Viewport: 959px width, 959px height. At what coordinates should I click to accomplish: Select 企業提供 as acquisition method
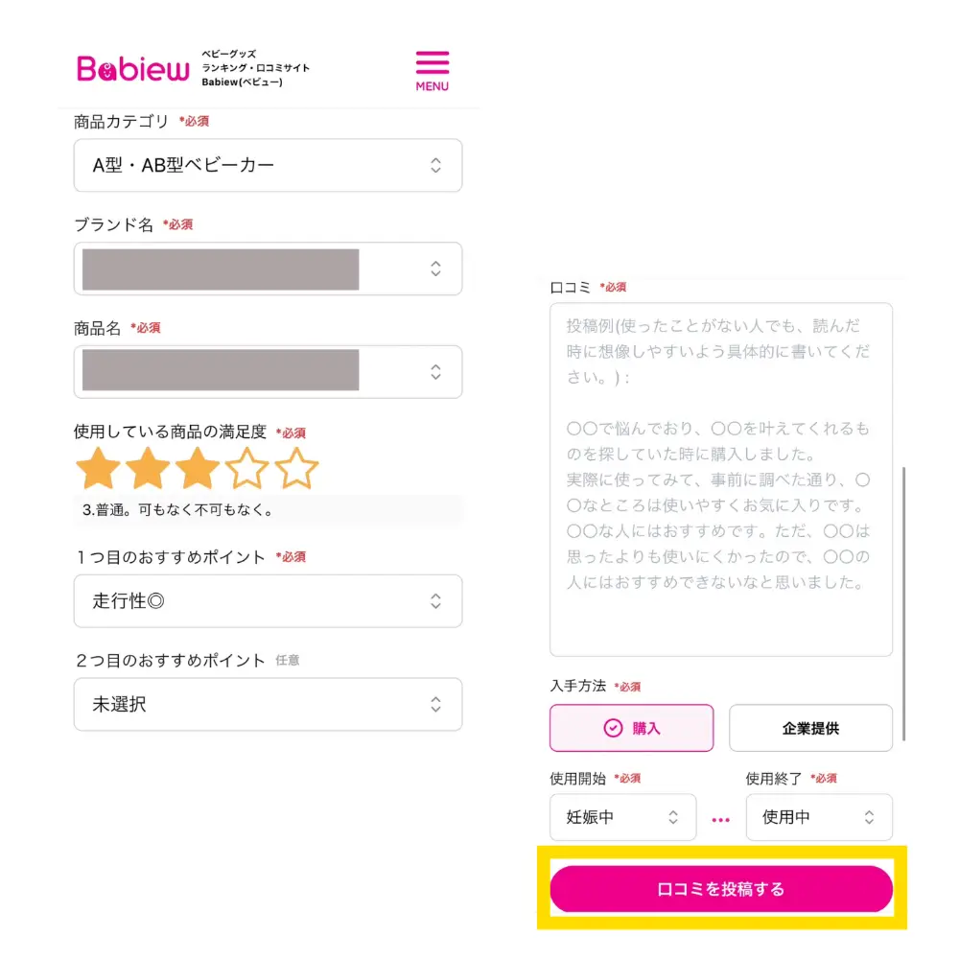810,728
